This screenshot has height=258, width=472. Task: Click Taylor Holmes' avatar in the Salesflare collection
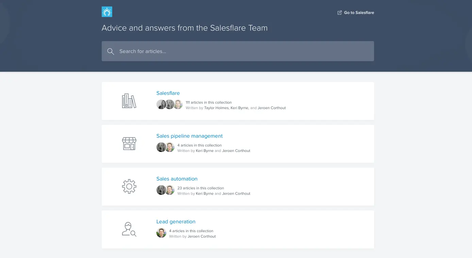tap(161, 104)
